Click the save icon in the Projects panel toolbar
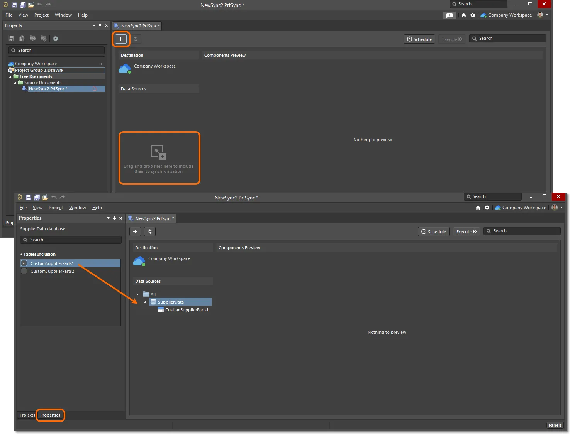This screenshot has height=434, width=570. pos(11,39)
